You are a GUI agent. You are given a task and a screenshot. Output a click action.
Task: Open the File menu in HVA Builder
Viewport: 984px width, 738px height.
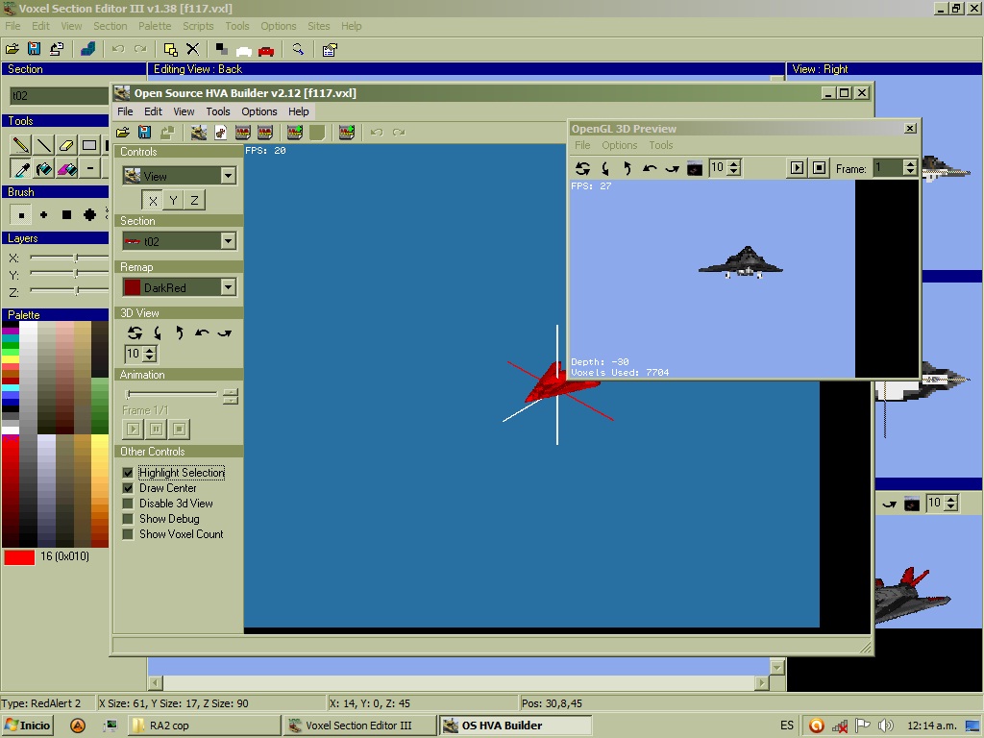tap(126, 111)
